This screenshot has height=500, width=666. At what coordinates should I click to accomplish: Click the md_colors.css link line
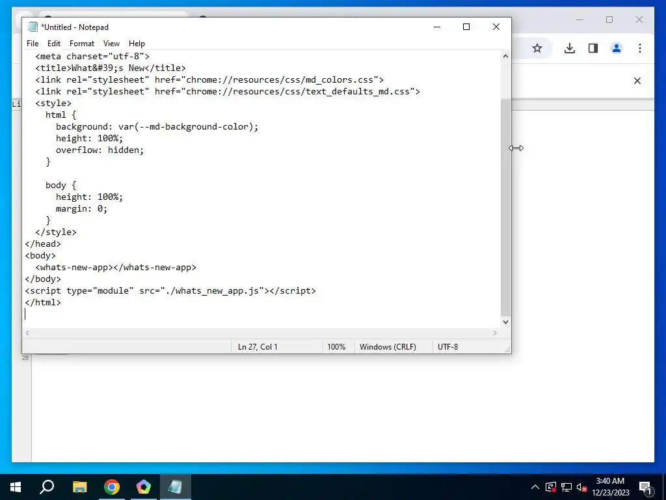pos(209,79)
